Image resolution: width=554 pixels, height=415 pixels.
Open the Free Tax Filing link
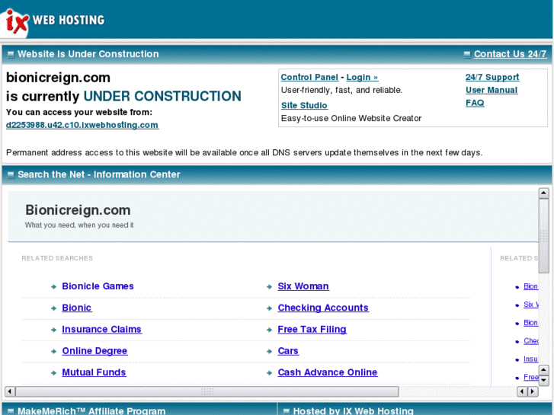click(312, 329)
